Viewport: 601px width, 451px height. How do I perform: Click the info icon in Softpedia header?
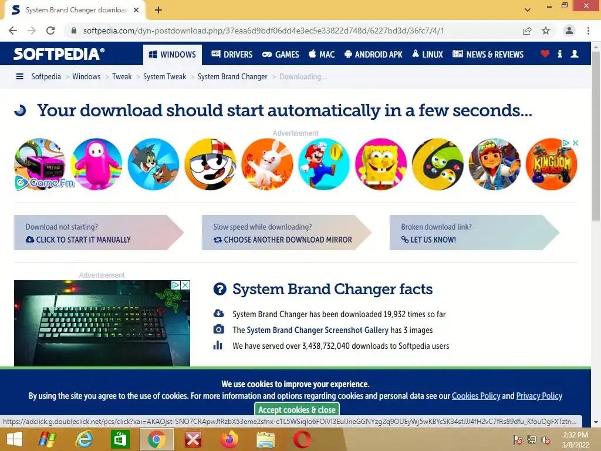click(559, 53)
